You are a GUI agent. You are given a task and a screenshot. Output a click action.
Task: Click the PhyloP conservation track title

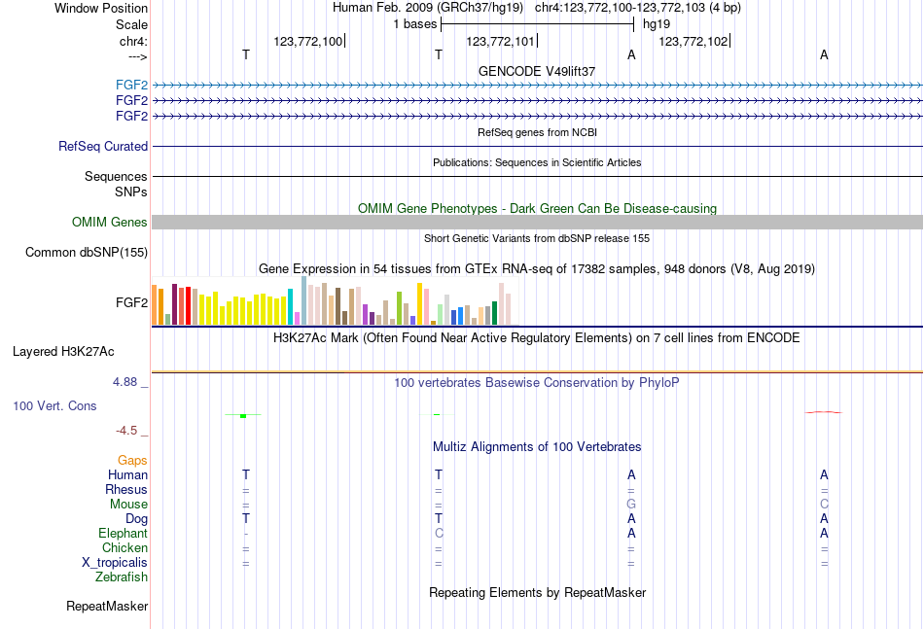(537, 383)
